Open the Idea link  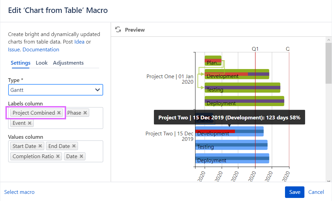(79, 41)
